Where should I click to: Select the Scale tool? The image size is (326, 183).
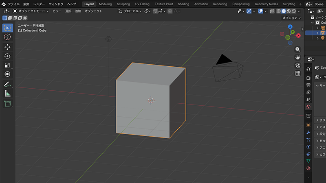coord(7,65)
